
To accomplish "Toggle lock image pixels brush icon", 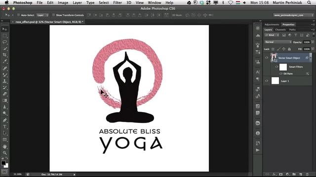I will 278,49.
